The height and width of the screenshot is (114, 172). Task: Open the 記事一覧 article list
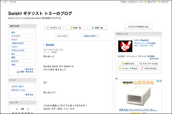[x=75, y=28]
